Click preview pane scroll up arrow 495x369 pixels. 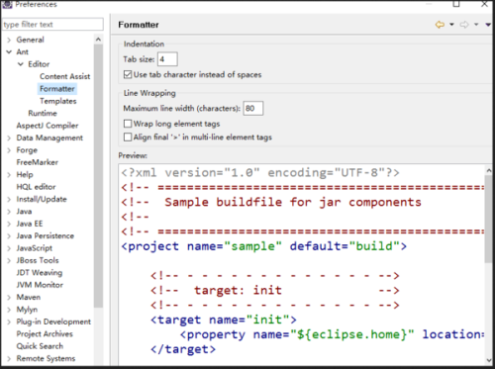coord(489,170)
